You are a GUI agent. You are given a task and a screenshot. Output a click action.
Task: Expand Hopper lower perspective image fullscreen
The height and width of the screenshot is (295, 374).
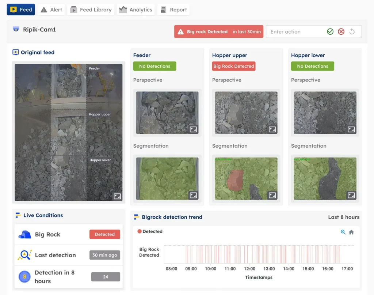[351, 129]
